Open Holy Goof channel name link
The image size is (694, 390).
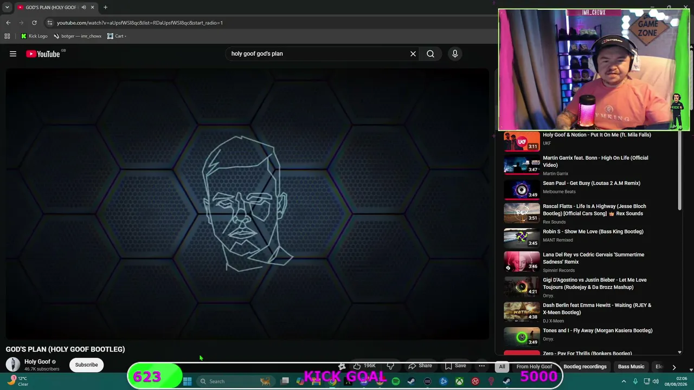pyautogui.click(x=37, y=361)
